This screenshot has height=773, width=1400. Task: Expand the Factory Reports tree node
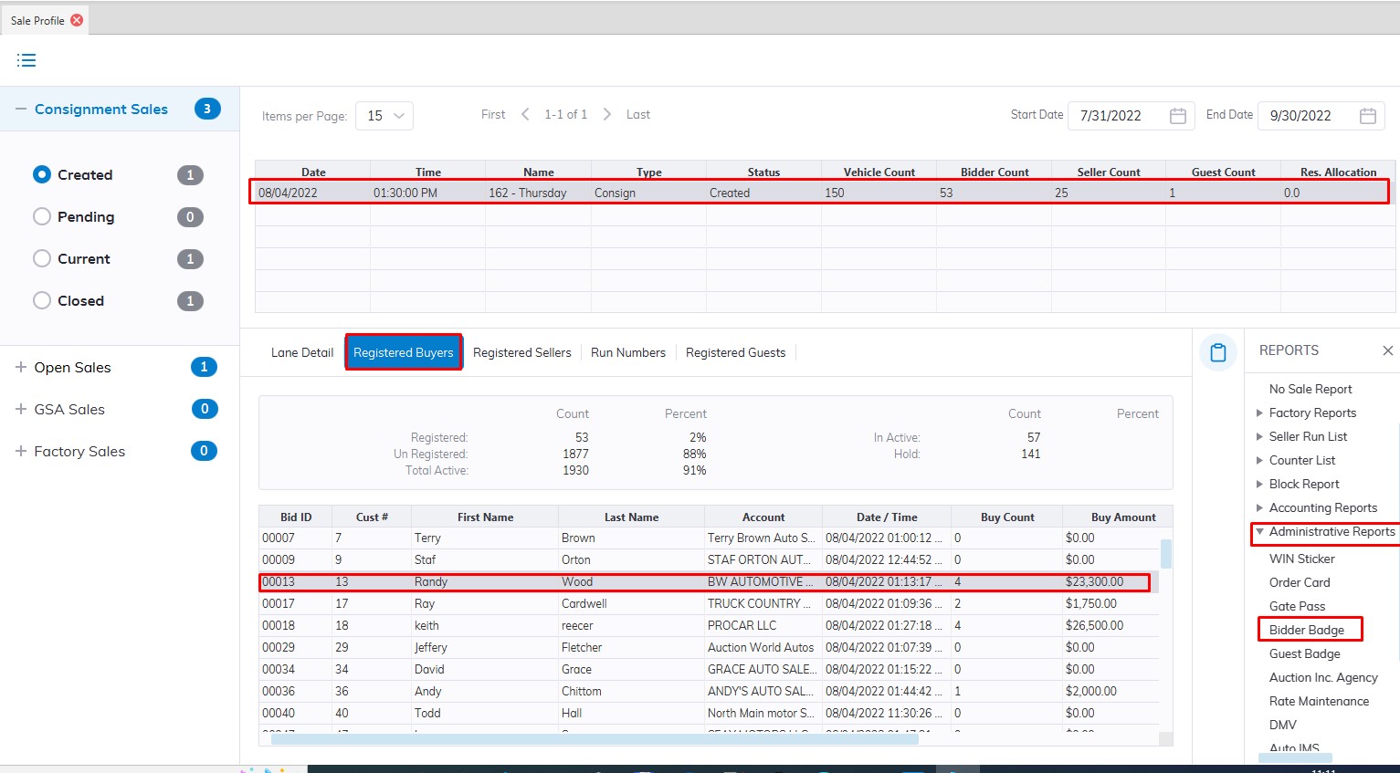coord(1259,413)
